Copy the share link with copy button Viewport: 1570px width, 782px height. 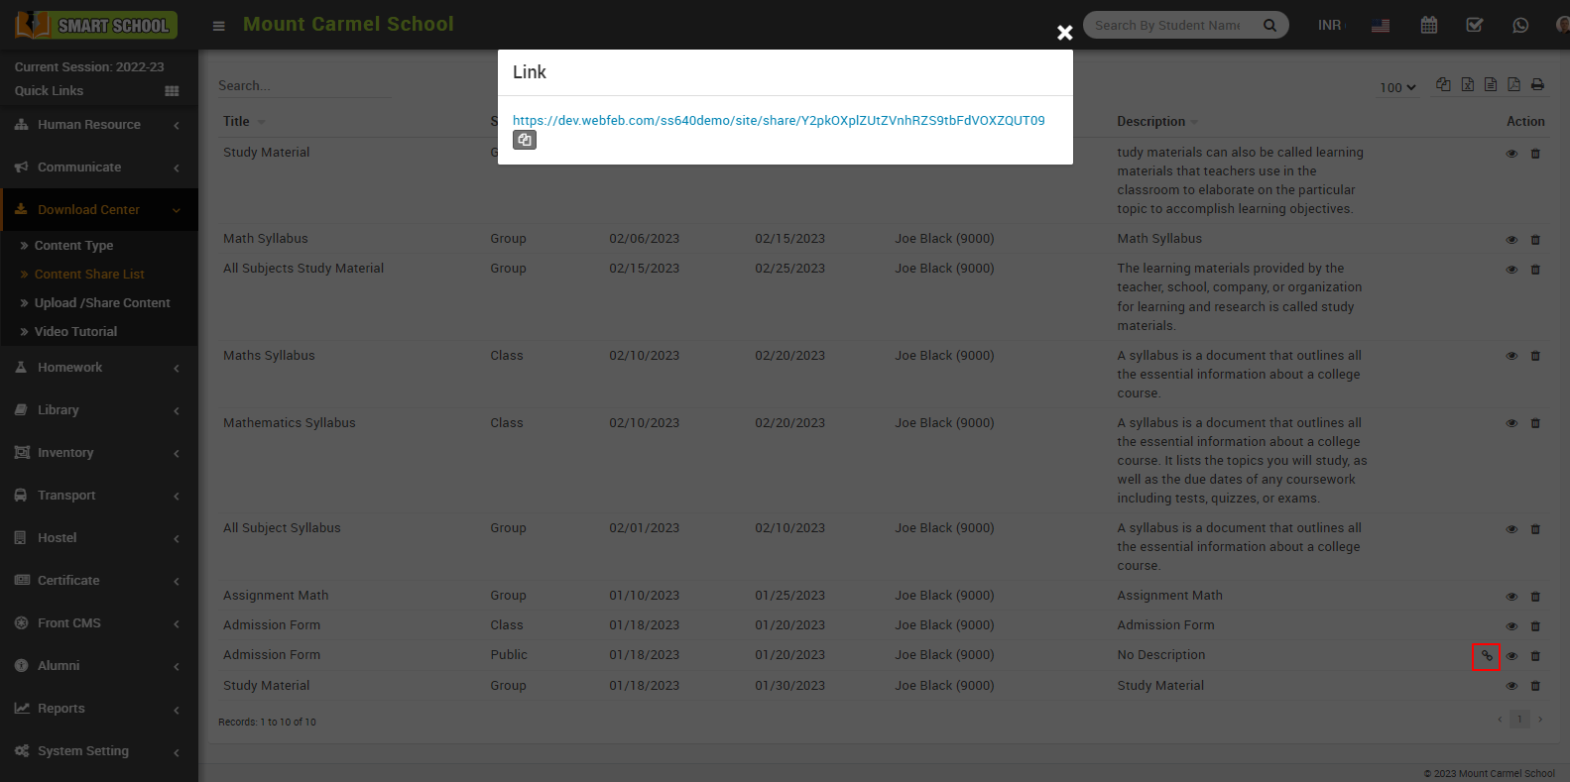click(525, 141)
